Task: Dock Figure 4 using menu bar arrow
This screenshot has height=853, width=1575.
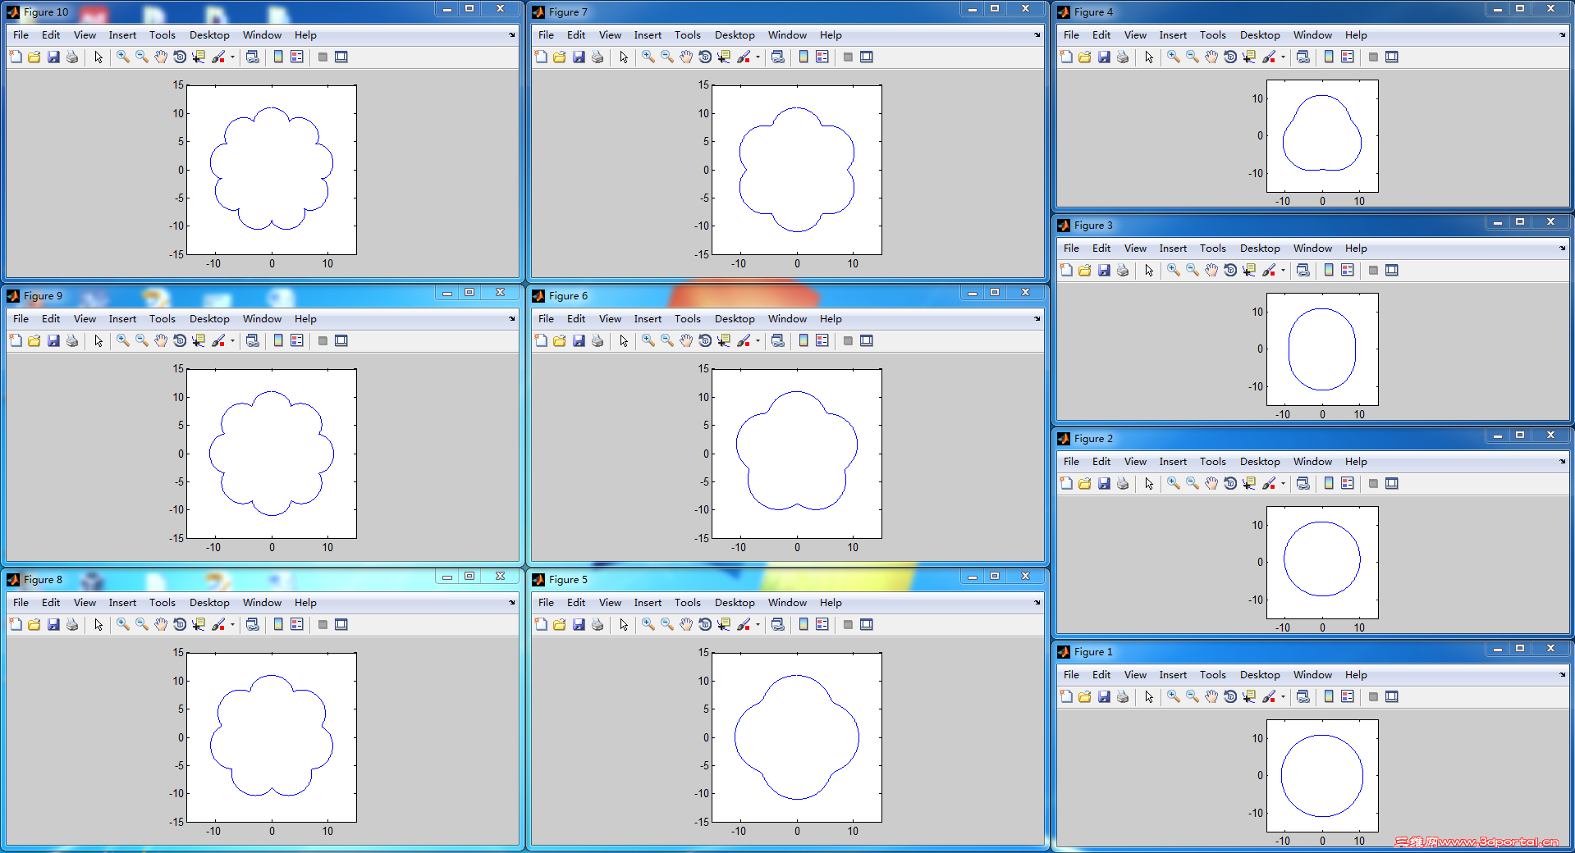Action: coord(1562,34)
